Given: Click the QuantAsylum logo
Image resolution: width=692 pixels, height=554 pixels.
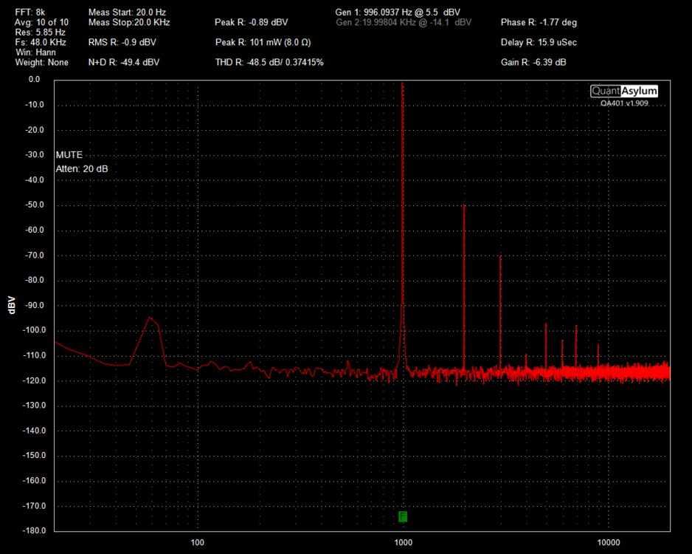Looking at the screenshot, I should [x=624, y=91].
